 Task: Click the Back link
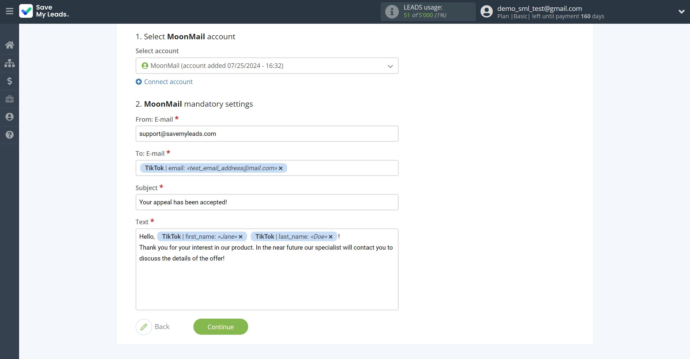(162, 327)
